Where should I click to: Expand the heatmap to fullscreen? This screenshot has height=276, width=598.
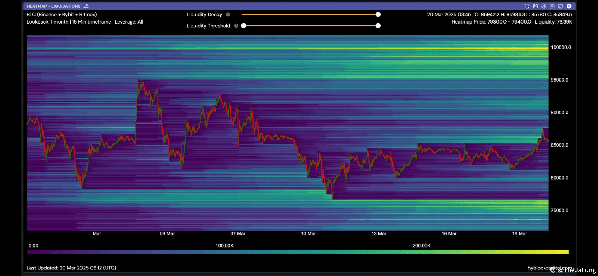tap(560, 6)
